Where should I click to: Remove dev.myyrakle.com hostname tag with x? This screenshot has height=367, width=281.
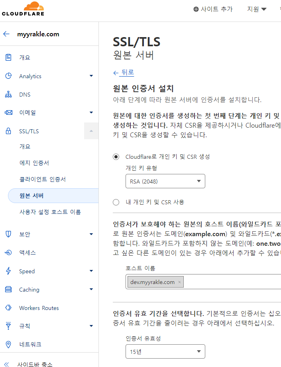(x=179, y=282)
